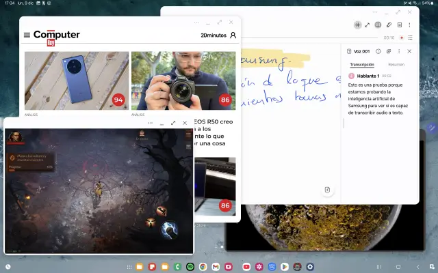Image resolution: width=438 pixels, height=273 pixels.
Task: Activate the AI assist sparkle icon in Notes
Action: pos(357,25)
